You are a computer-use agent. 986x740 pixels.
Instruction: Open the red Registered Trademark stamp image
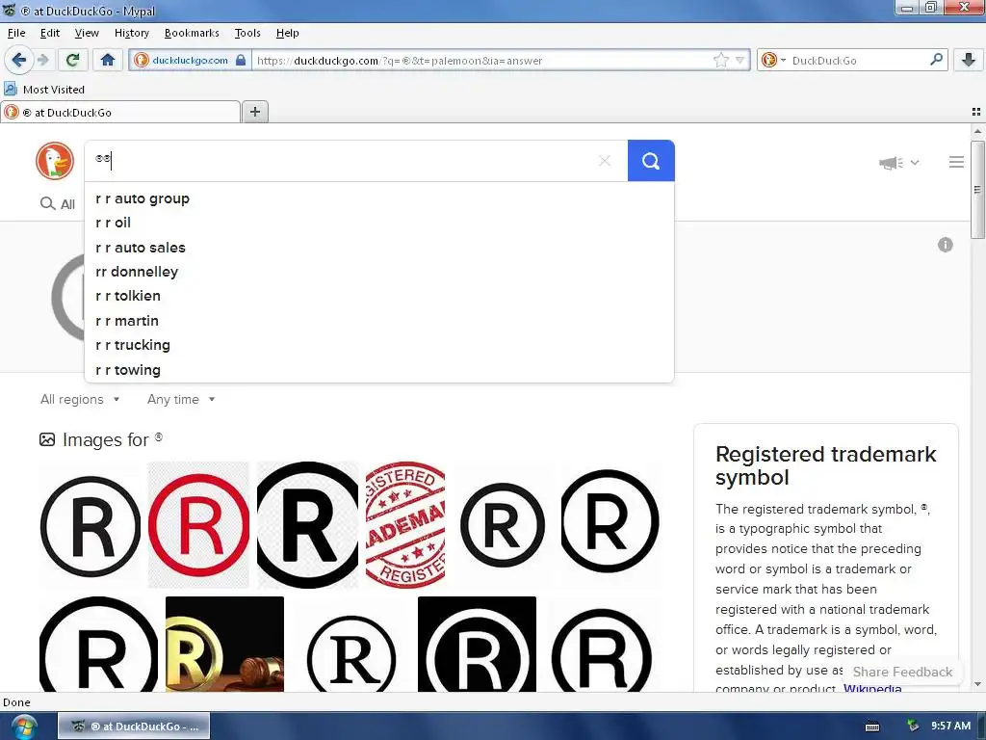tap(405, 525)
